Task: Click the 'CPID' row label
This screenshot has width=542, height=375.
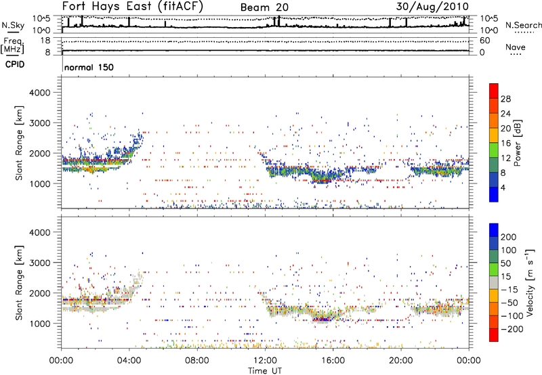Action: (14, 64)
